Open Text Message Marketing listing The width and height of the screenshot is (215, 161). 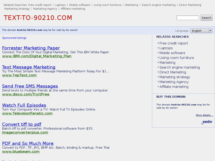pos(29,67)
